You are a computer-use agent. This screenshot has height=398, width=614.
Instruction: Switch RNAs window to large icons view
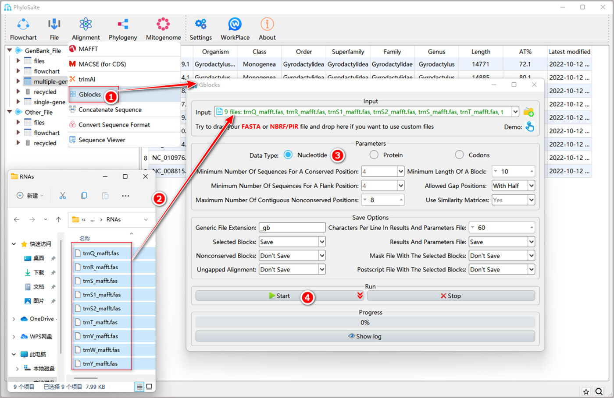click(149, 387)
